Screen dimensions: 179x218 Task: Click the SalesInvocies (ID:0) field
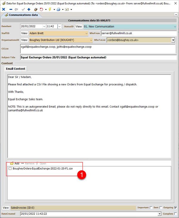73,208
